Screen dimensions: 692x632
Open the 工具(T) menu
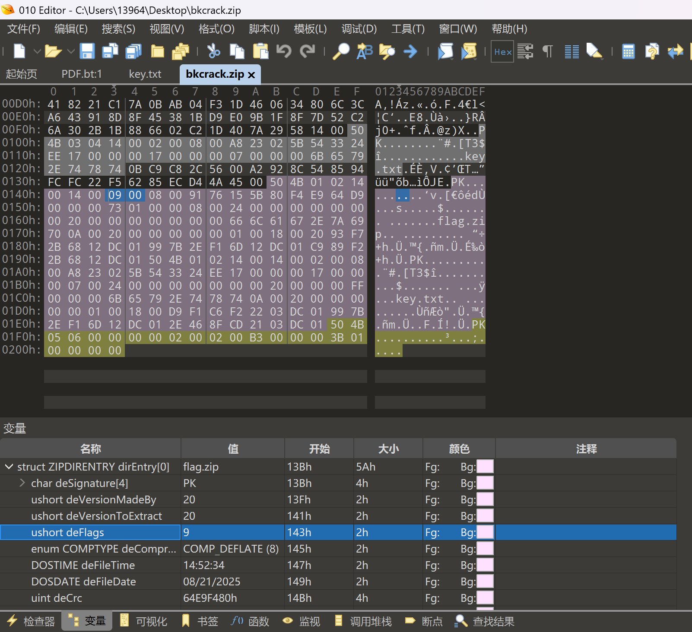(x=408, y=29)
